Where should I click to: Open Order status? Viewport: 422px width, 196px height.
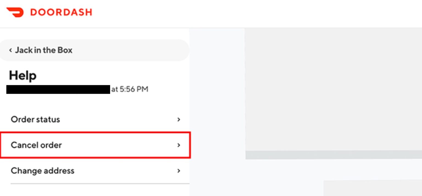35,120
